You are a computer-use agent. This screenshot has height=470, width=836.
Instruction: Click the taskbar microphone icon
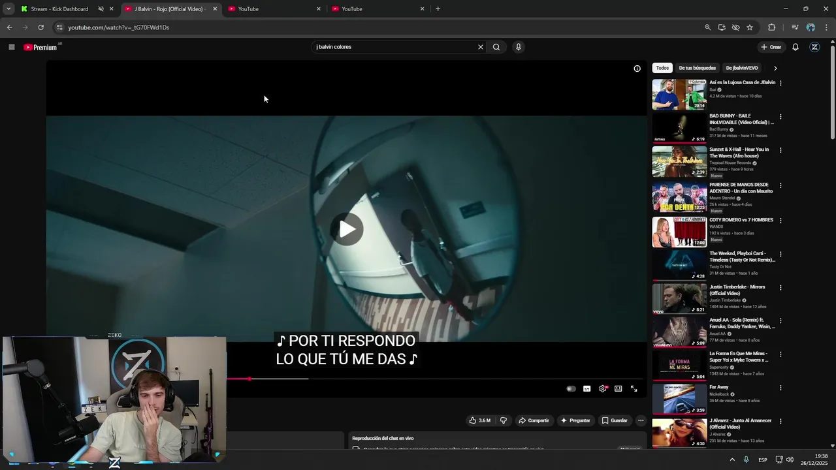[x=747, y=460]
